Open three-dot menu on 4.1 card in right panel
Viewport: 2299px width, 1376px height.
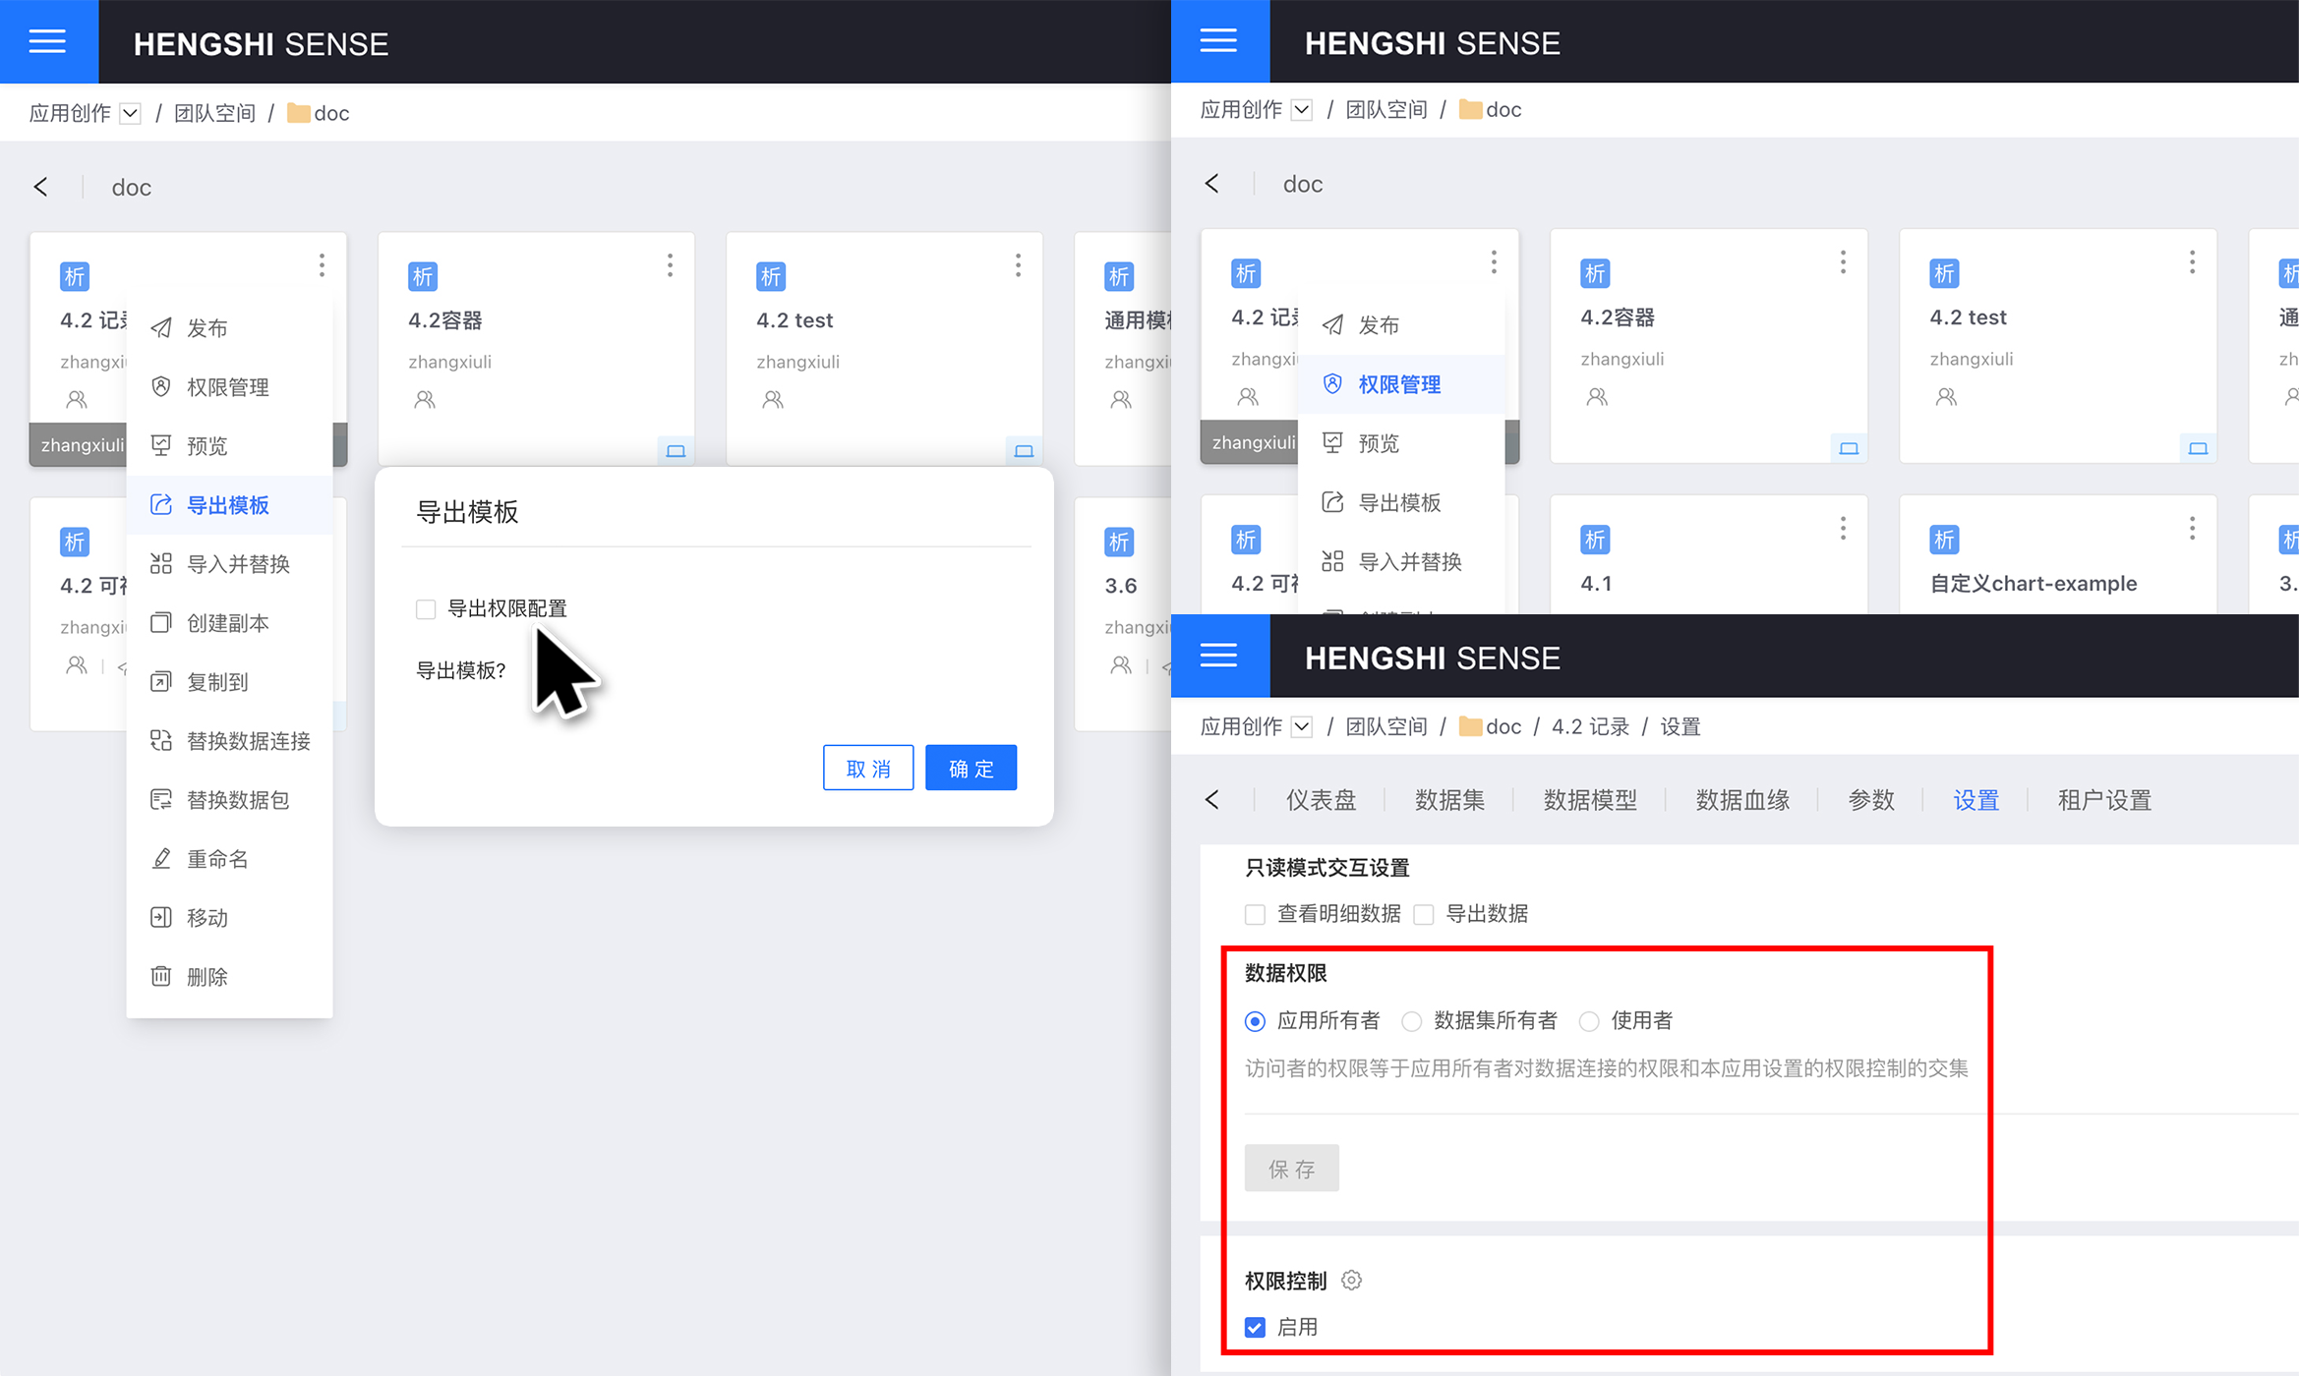[x=1843, y=529]
